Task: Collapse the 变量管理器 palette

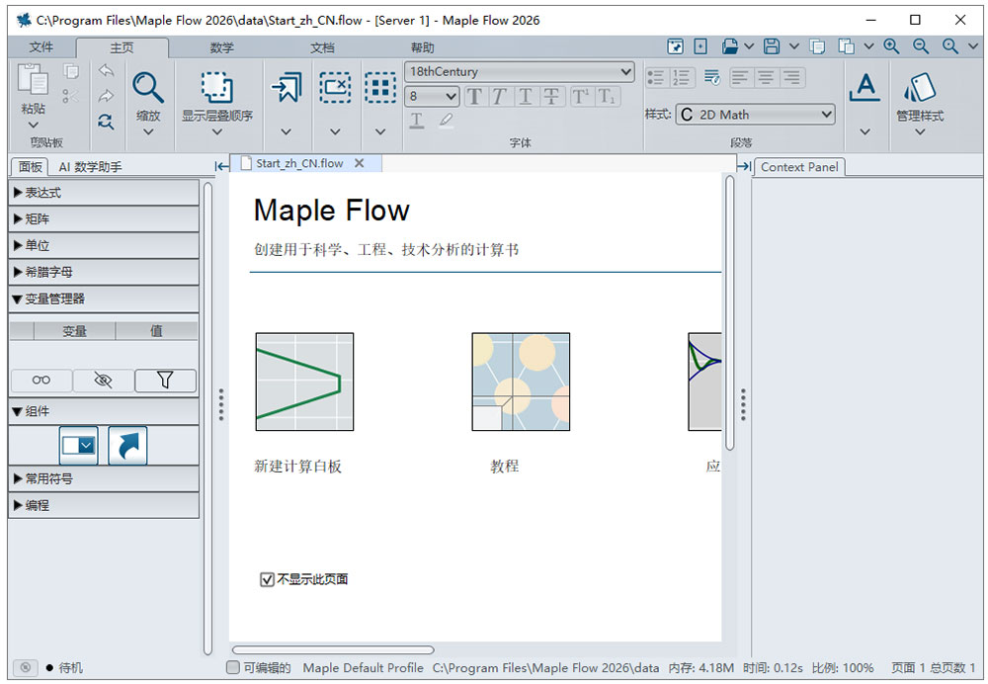Action: tap(104, 299)
